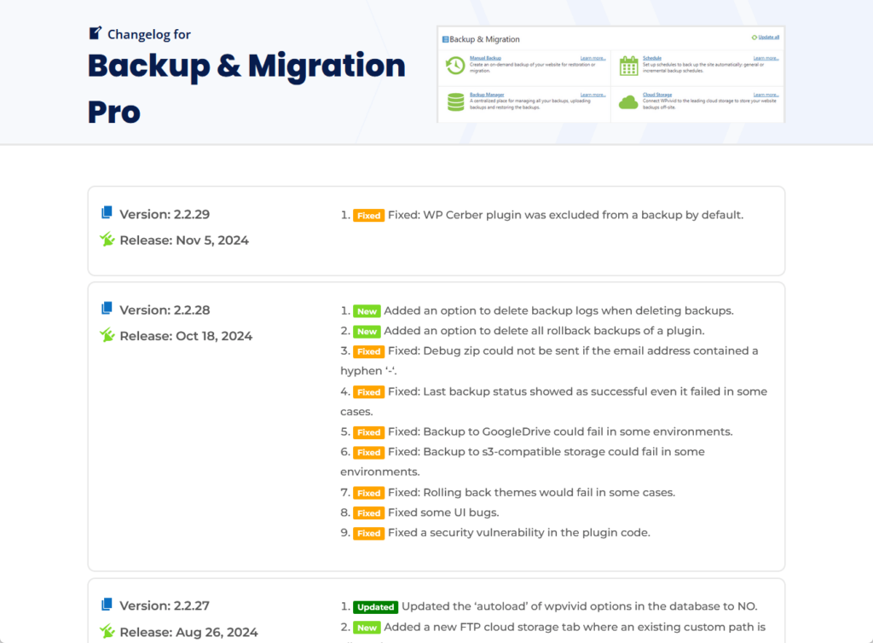873x643 pixels.
Task: Click the rocket icon beside Release: Nov 5, 2024
Action: [x=107, y=240]
